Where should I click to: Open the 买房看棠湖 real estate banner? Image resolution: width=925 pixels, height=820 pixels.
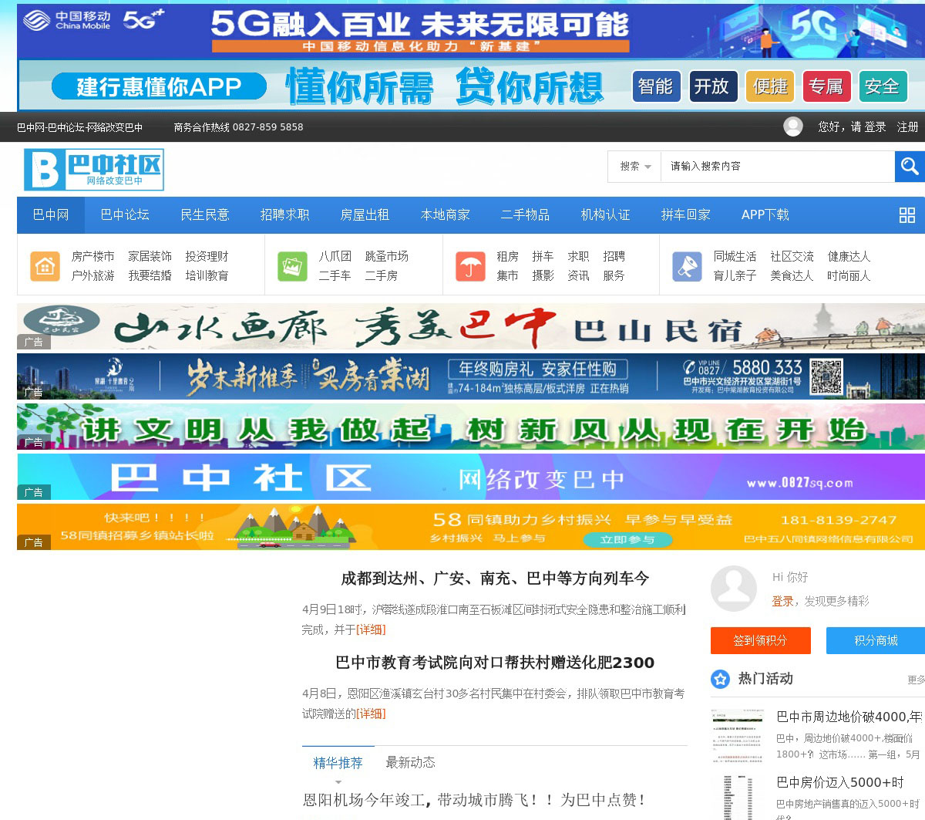click(x=471, y=376)
